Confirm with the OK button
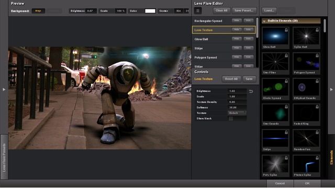This screenshot has height=188, width=335. 307,183
